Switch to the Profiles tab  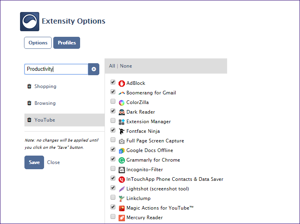point(66,43)
